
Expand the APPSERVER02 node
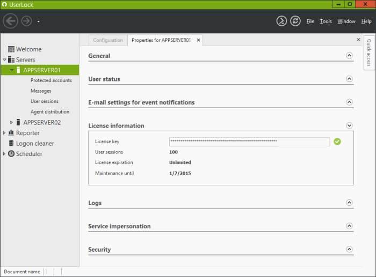coord(11,122)
